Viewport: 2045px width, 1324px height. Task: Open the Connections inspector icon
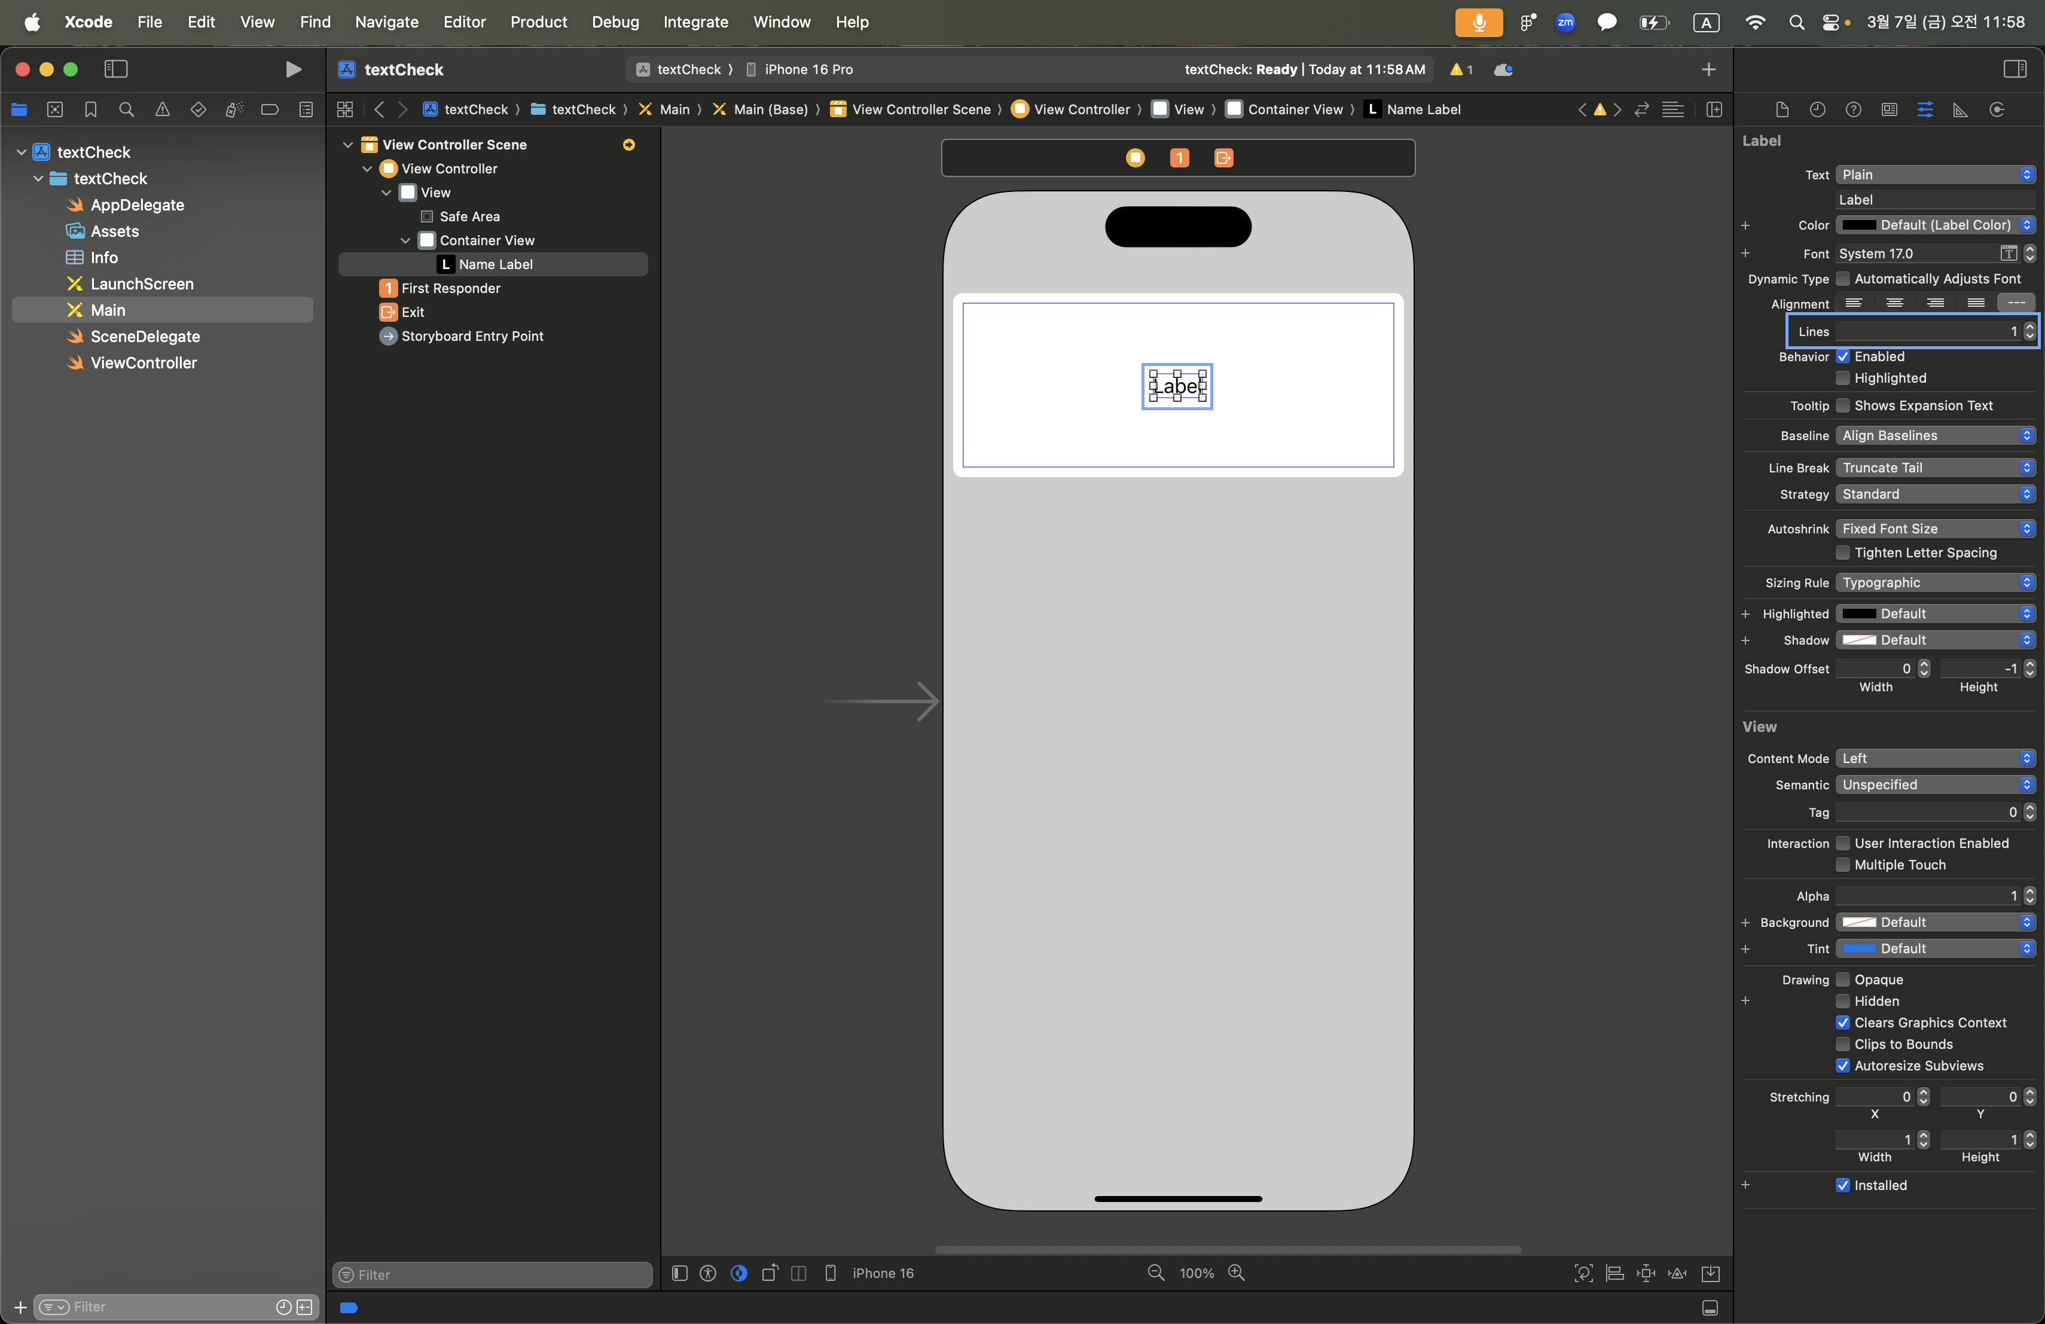1996,109
